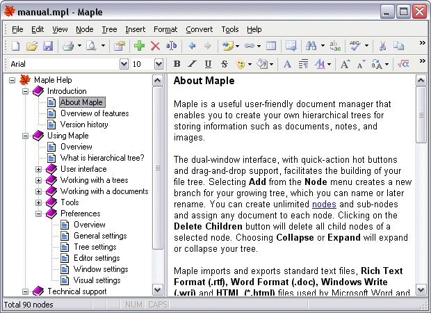Click the tree panel scrollbar thumb
This screenshot has width=431, height=313.
pyautogui.click(x=158, y=168)
